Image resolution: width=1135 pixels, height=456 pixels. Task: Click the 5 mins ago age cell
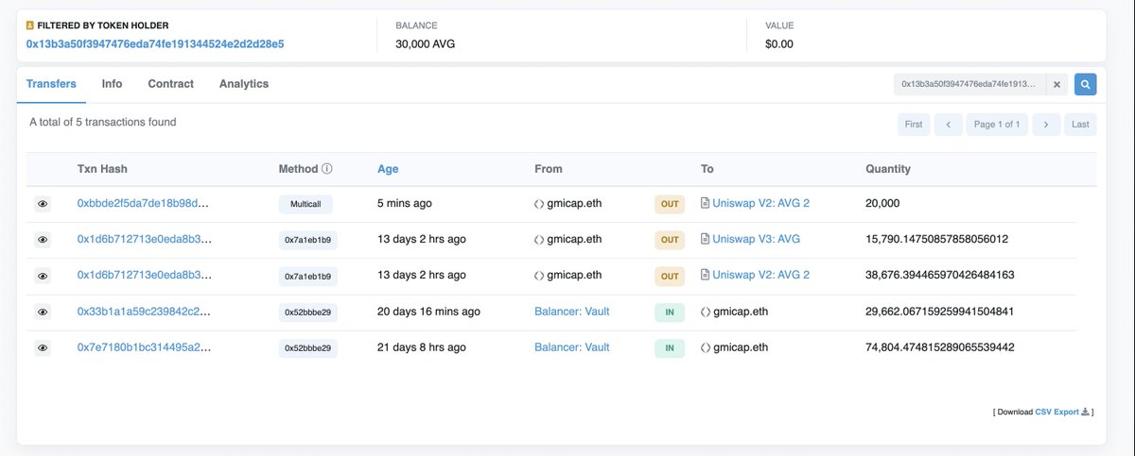(x=406, y=203)
